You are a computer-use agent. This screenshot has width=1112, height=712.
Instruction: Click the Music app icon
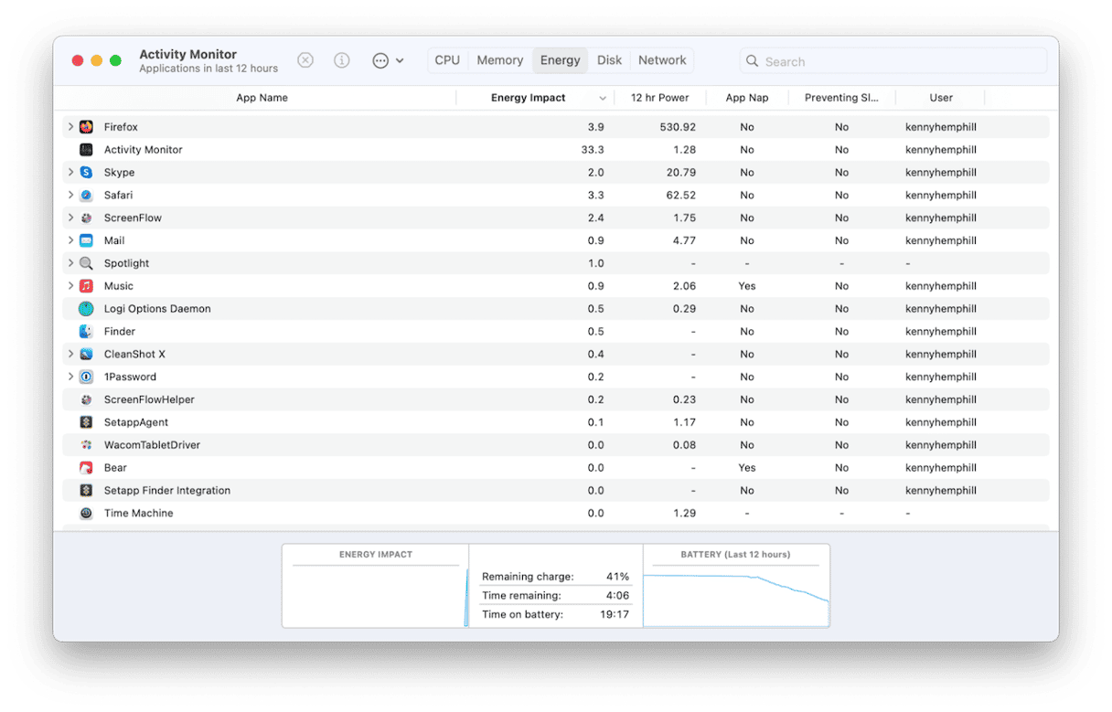tap(86, 286)
